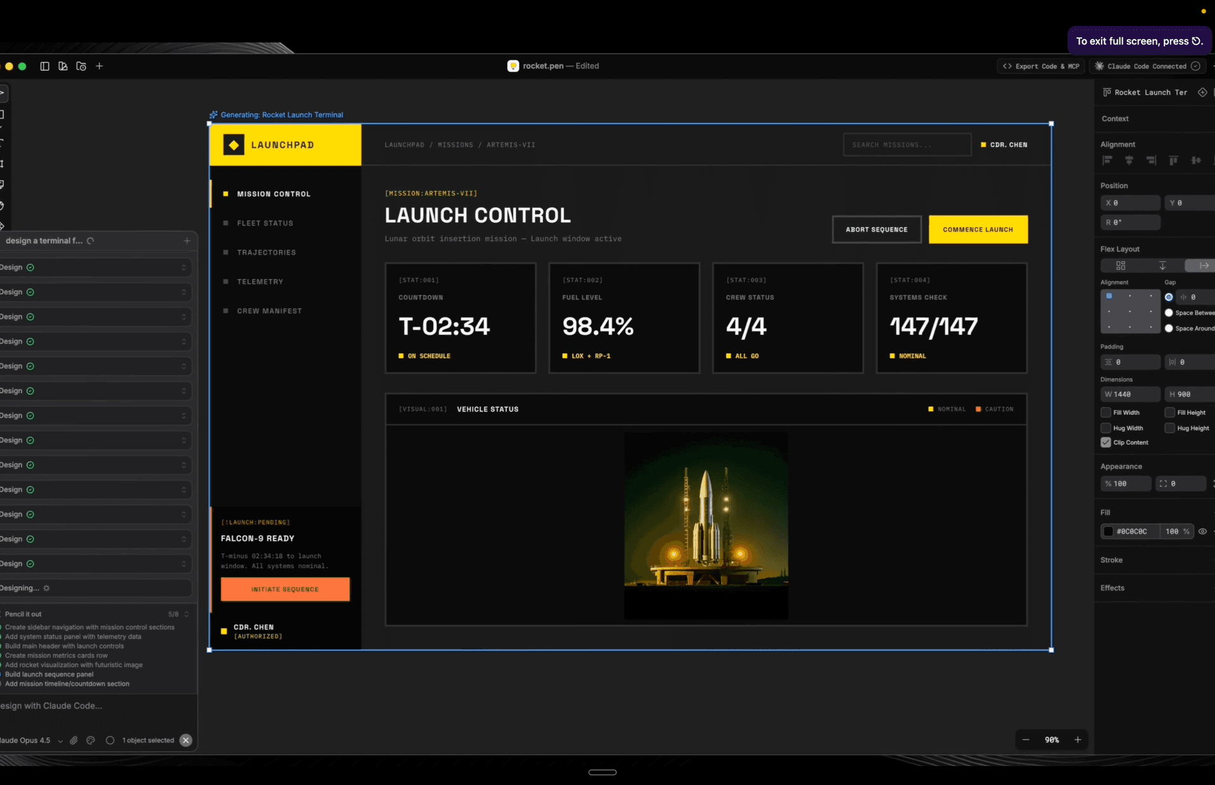1215x785 pixels.
Task: Open the Claude Opus 4.5 model dropdown
Action: pos(59,741)
